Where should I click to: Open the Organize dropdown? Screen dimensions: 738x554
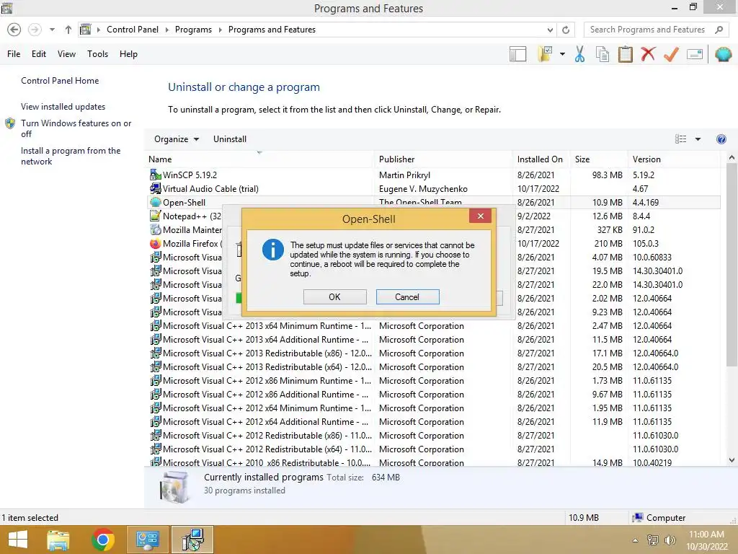(177, 139)
